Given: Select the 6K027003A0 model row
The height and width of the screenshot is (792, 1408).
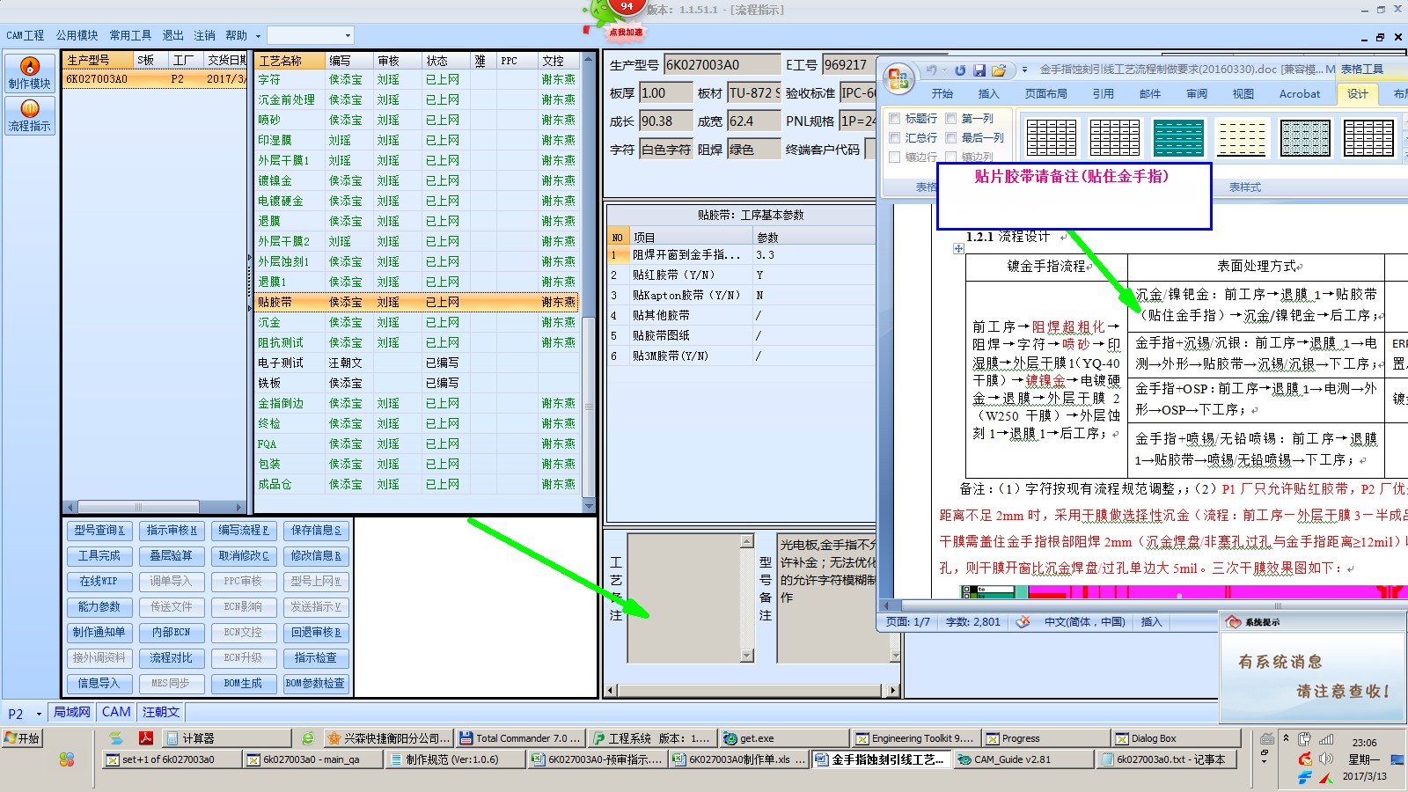Looking at the screenshot, I should tap(155, 78).
